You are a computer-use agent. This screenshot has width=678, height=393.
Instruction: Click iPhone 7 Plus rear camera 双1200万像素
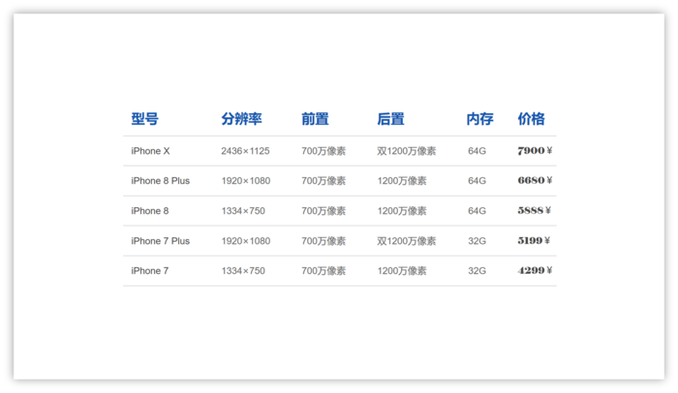(x=407, y=241)
